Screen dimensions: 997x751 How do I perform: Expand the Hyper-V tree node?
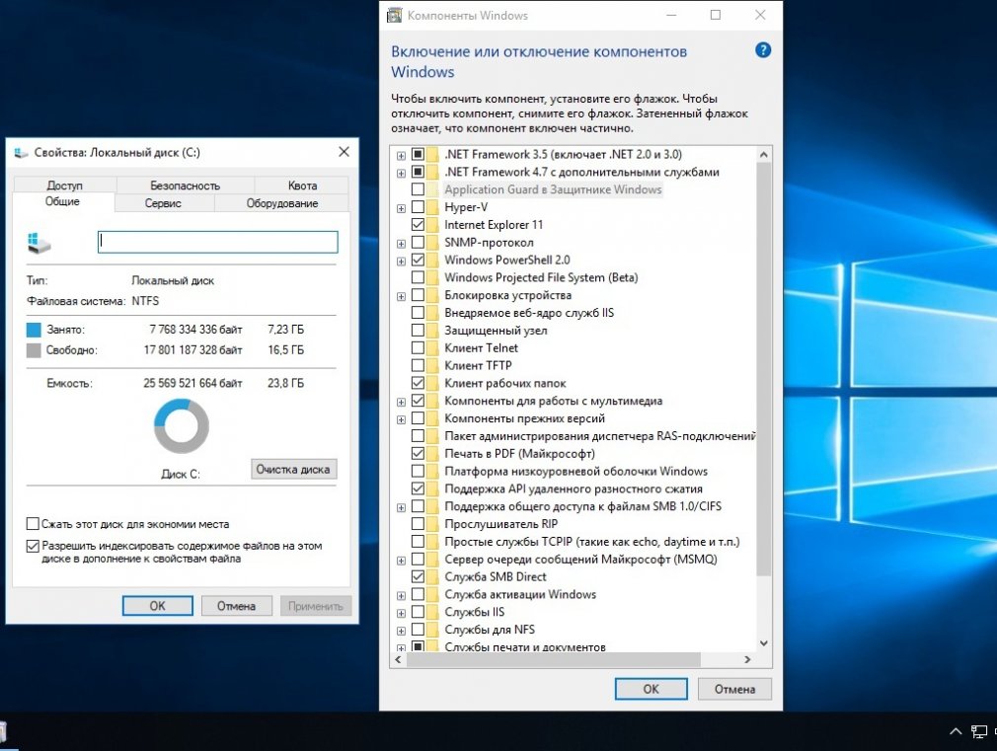pyautogui.click(x=401, y=208)
